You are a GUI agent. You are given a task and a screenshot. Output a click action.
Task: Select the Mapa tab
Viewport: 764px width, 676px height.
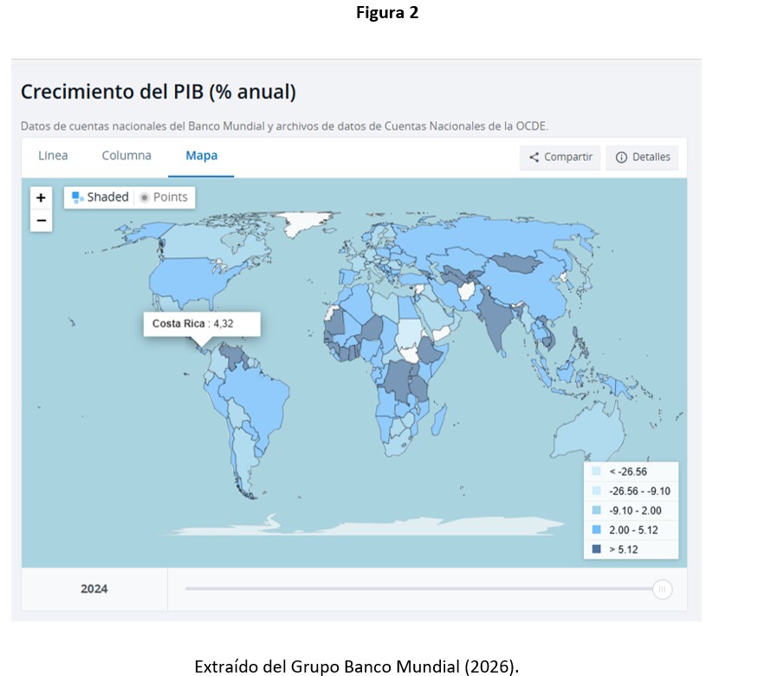tap(201, 156)
